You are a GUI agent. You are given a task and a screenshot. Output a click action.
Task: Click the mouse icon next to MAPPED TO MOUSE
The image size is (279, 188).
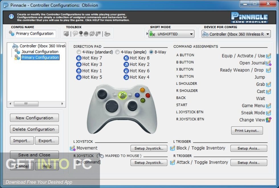(x=101, y=156)
